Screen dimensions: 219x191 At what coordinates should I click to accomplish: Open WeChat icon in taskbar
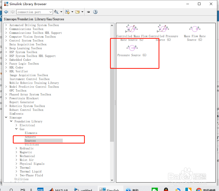tap(155, 189)
